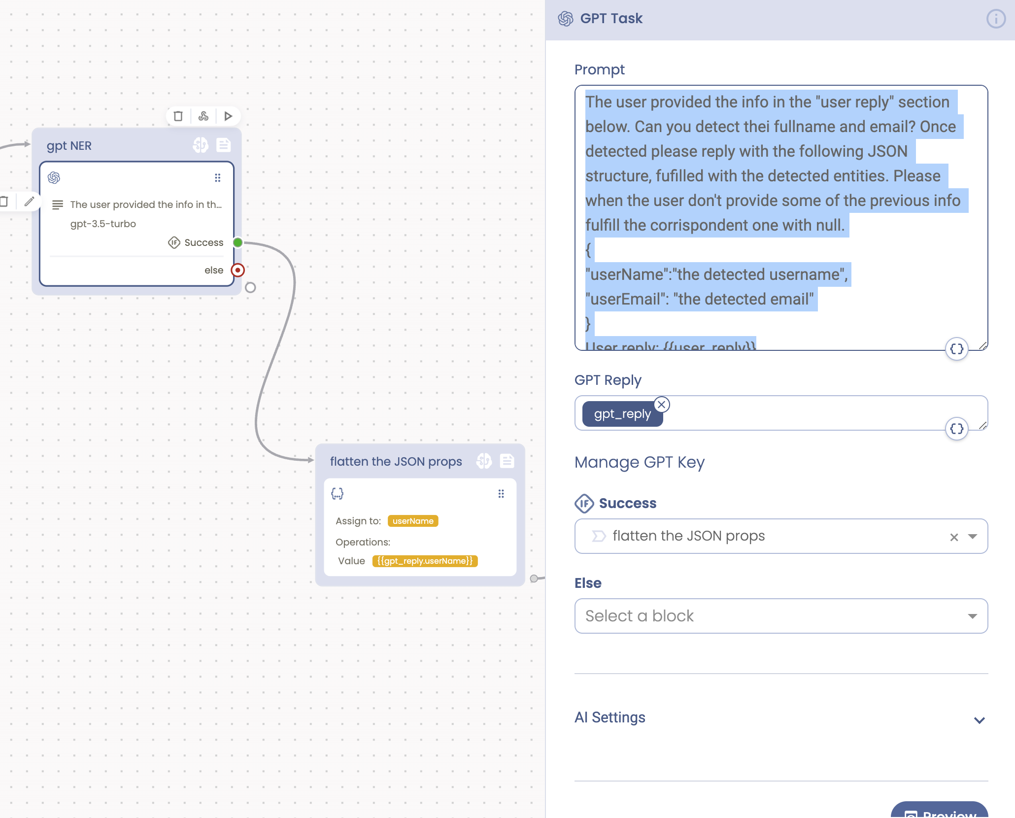Insert variable via curly braces icon under Prompt
1015x818 pixels.
click(x=956, y=349)
